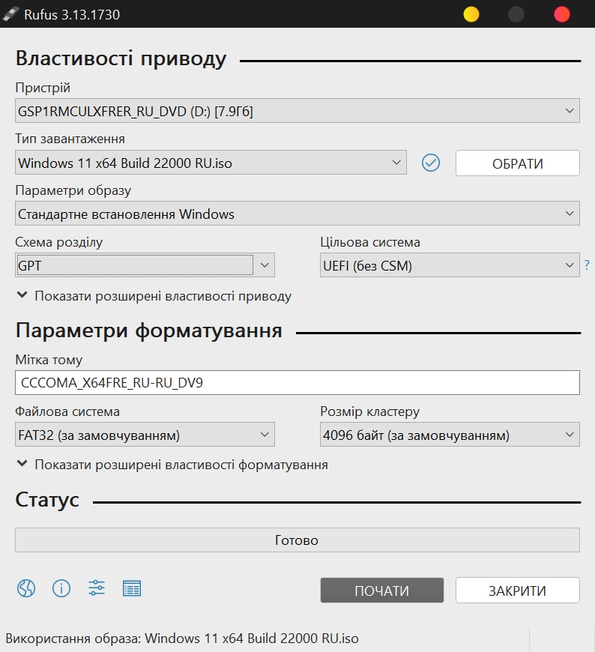Image resolution: width=595 pixels, height=652 pixels.
Task: Click the Цільова система label
Action: pyautogui.click(x=370, y=242)
